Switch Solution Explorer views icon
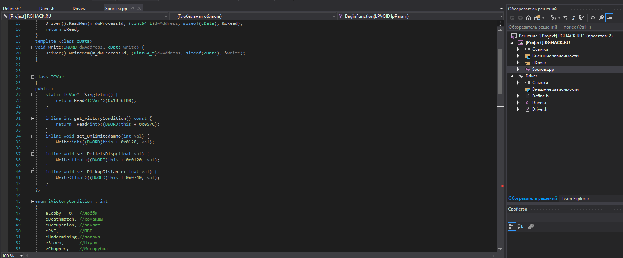 (537, 18)
